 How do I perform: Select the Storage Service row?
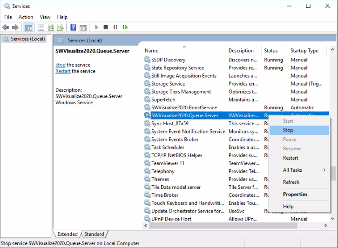pos(236,84)
